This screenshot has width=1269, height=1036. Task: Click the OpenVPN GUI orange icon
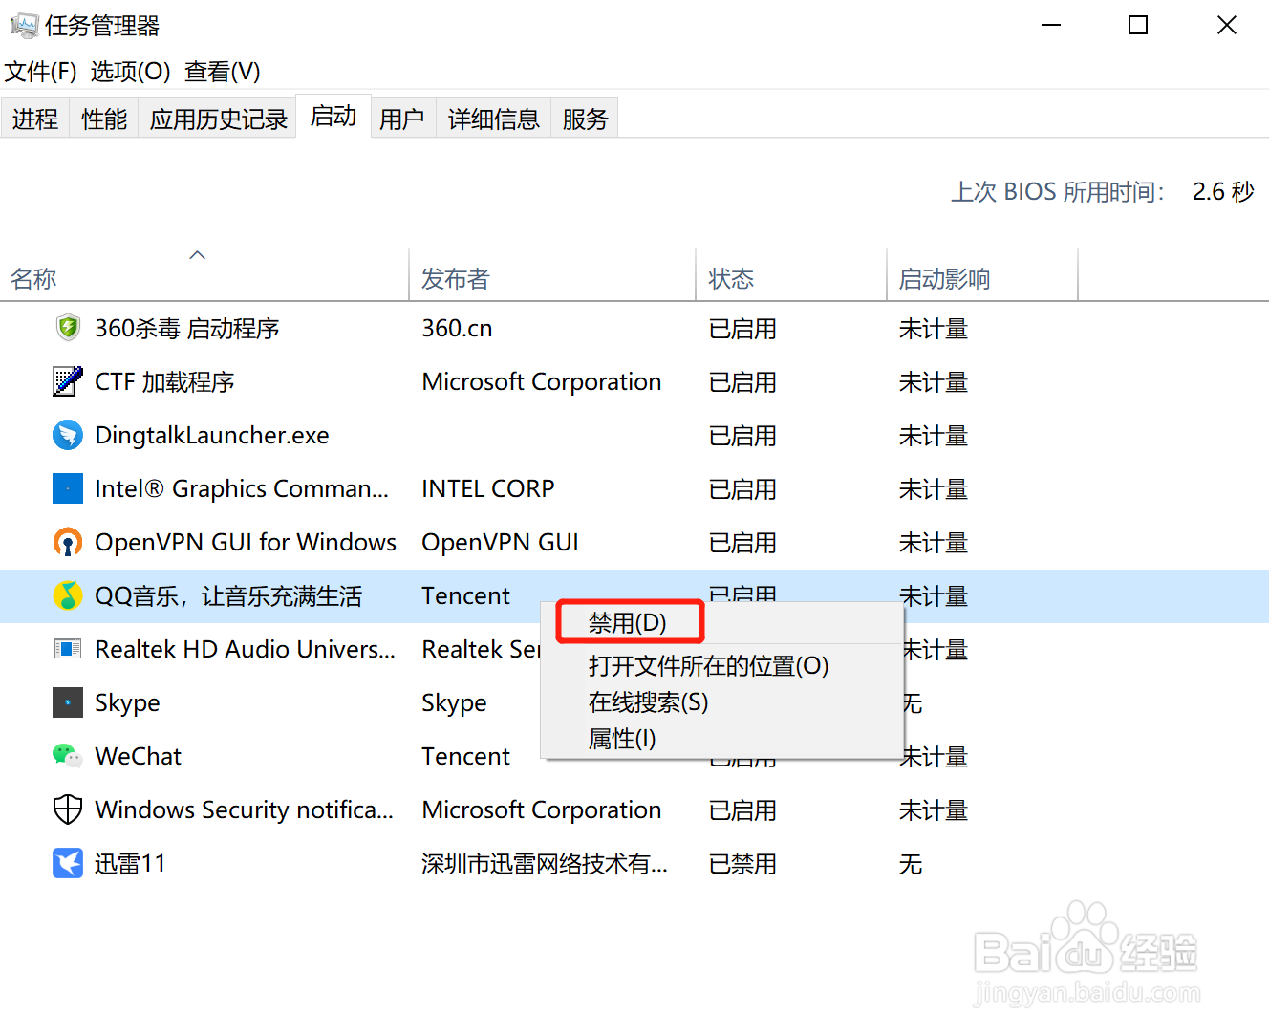pyautogui.click(x=68, y=542)
